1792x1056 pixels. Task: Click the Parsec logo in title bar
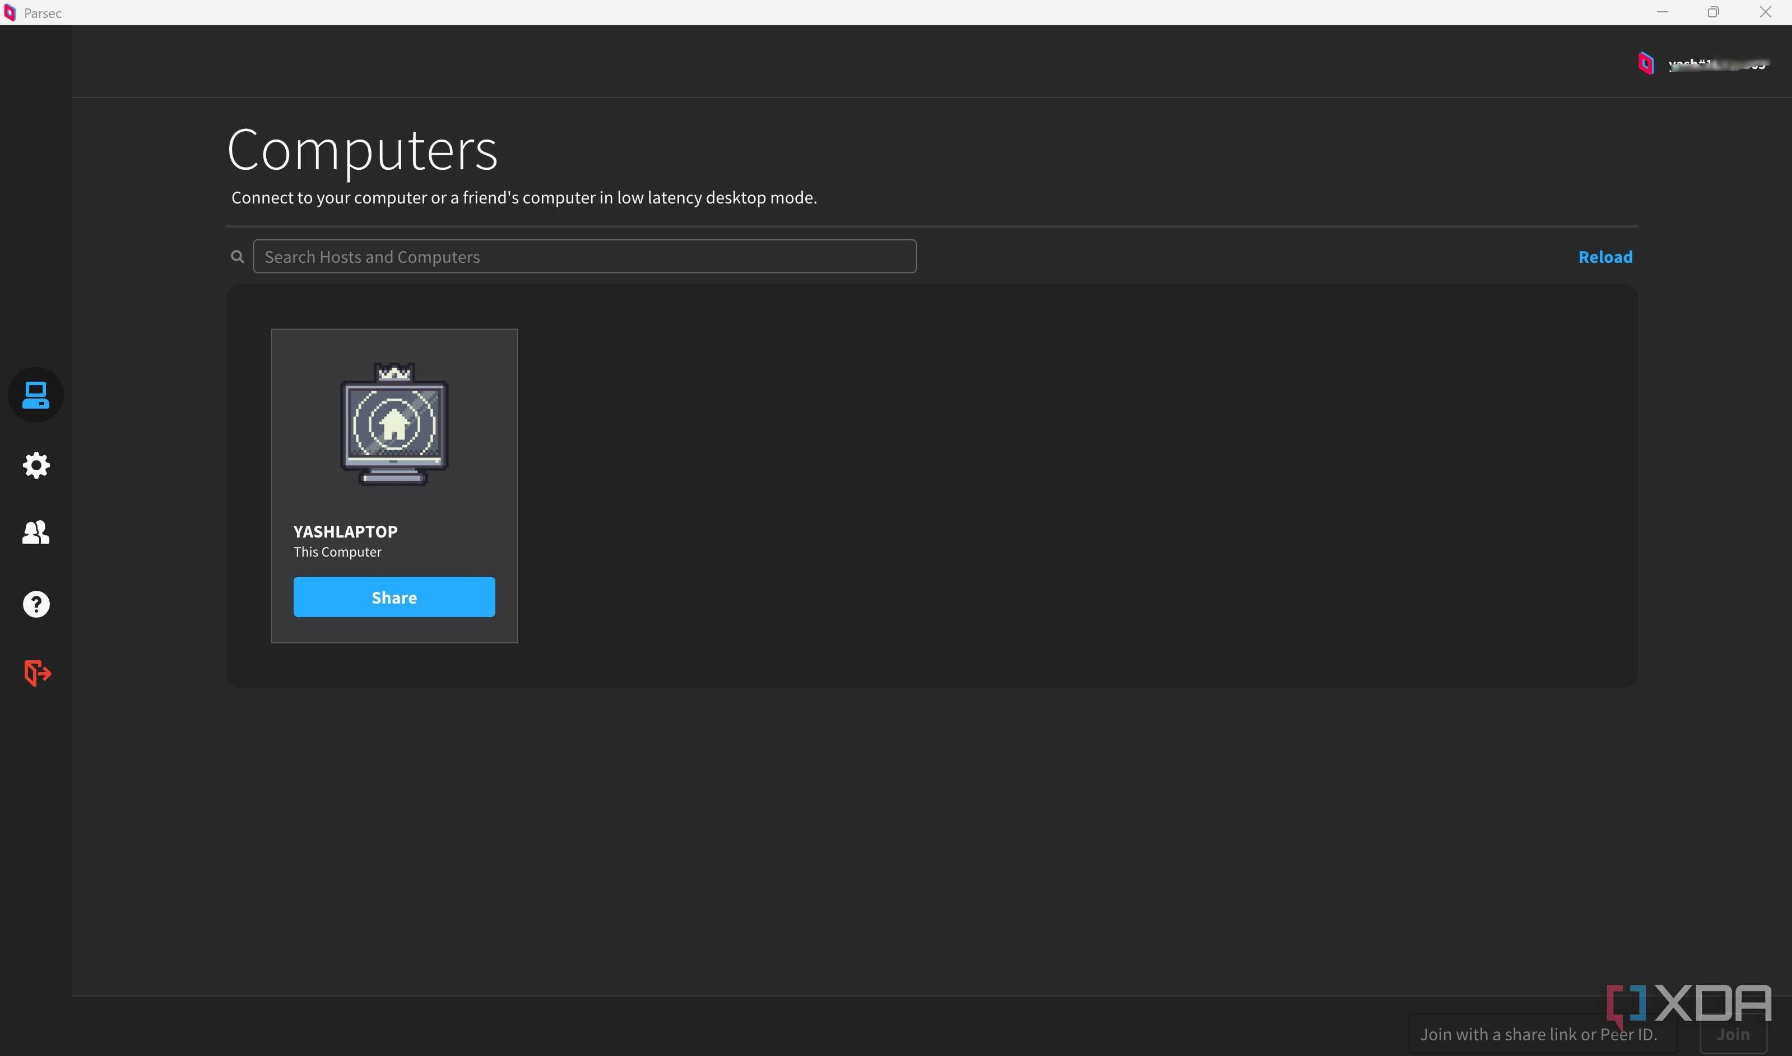pyautogui.click(x=10, y=13)
